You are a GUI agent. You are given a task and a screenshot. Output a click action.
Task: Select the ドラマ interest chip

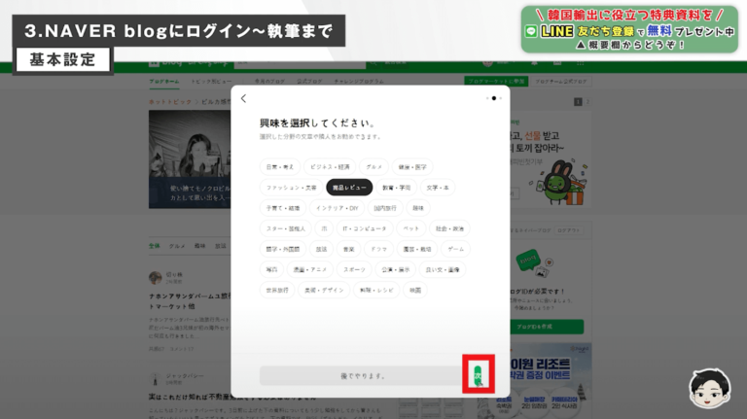click(378, 249)
